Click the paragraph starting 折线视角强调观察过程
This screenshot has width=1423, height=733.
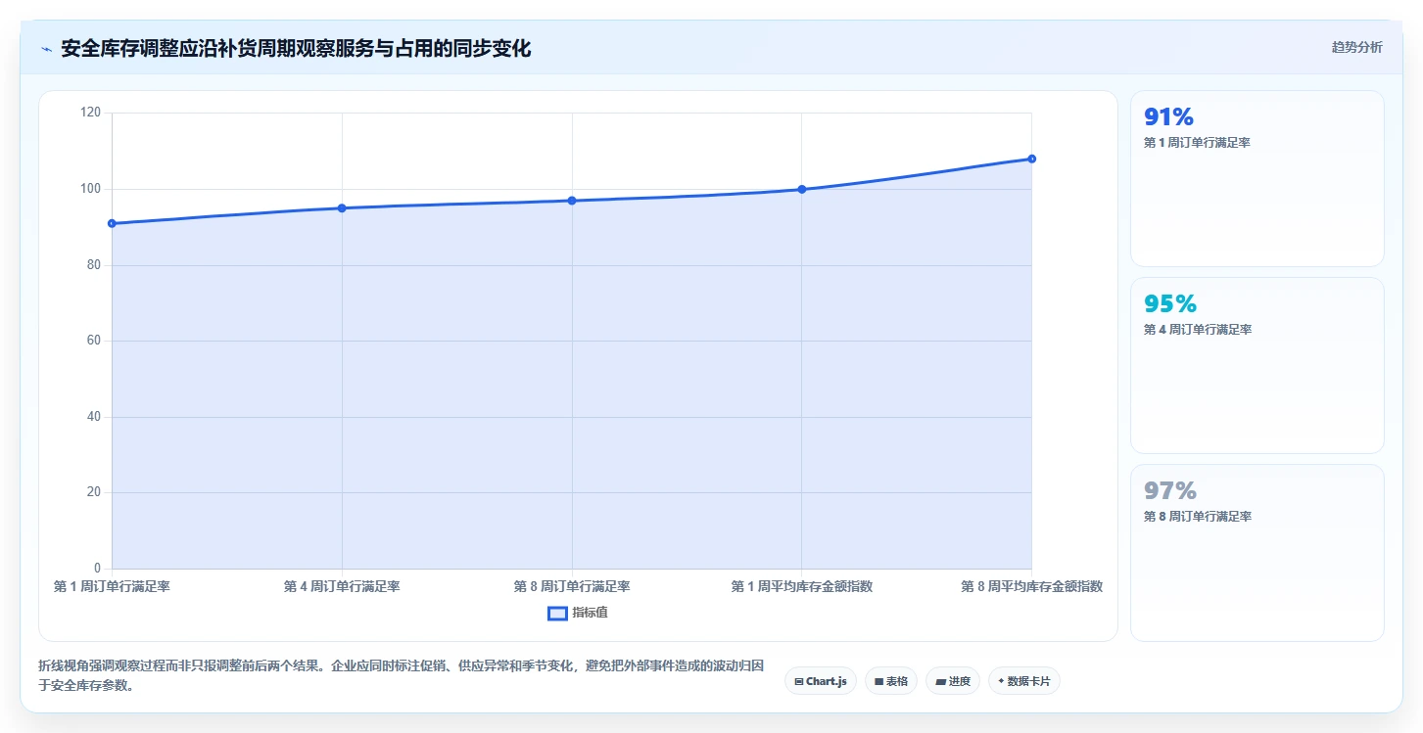click(400, 675)
